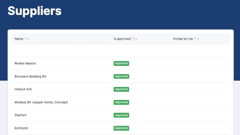Click Approved badge for Brouwers Bedding BV
Image resolution: width=240 pixels, height=135 pixels.
[121, 76]
